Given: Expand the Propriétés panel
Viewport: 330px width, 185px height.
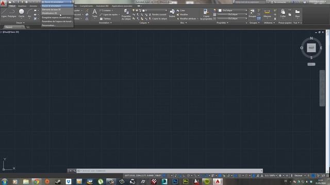Looking at the screenshot, I should tap(222, 23).
